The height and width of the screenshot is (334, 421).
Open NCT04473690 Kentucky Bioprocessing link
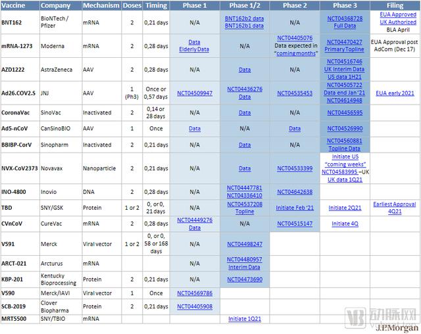point(245,279)
